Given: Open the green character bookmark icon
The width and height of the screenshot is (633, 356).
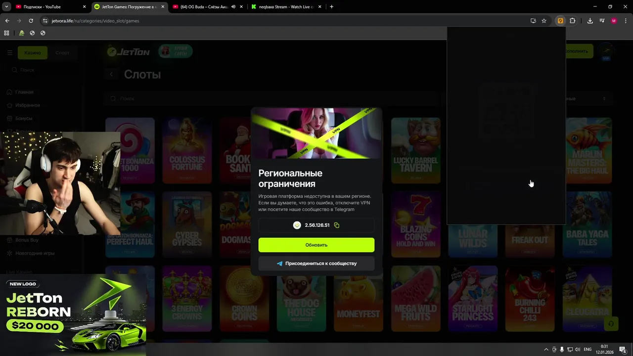Looking at the screenshot, I should tap(21, 33).
